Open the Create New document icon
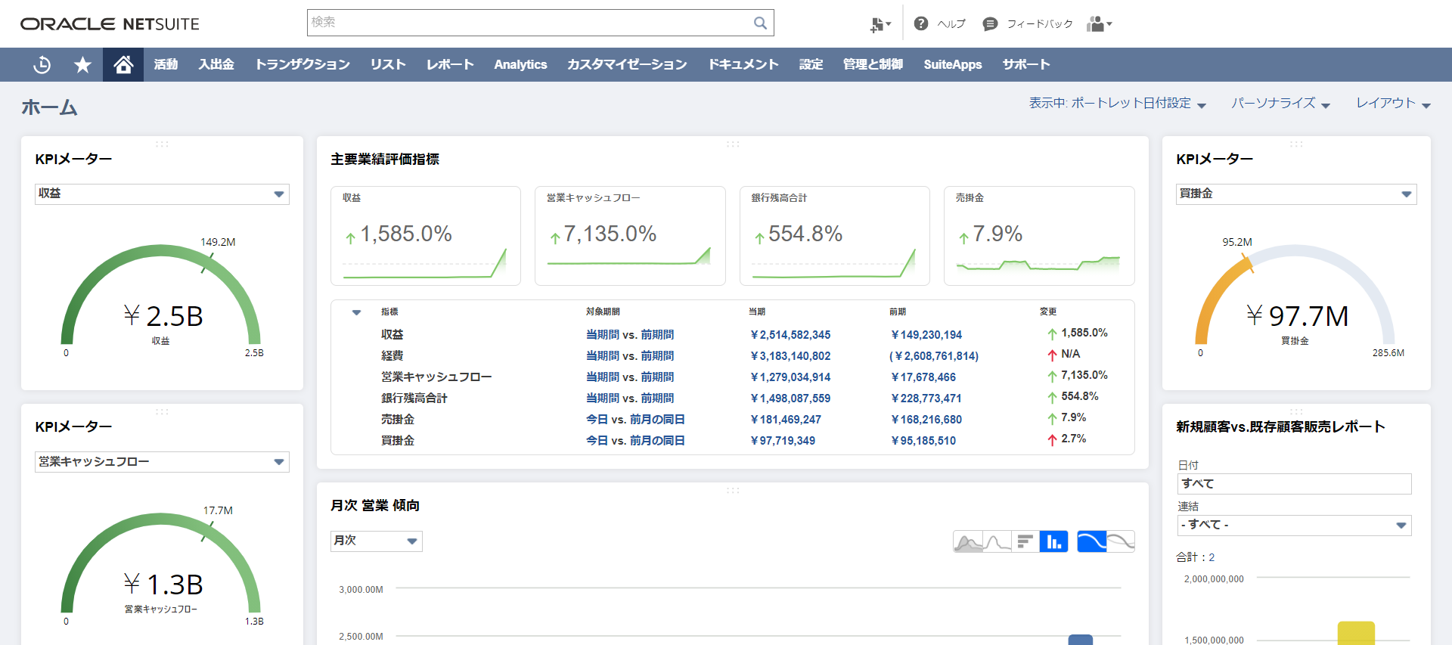 879,24
